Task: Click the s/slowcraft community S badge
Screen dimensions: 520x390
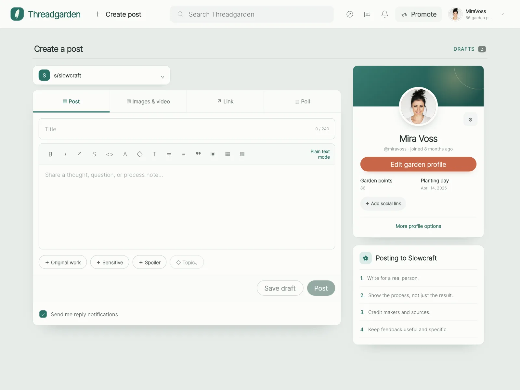Action: 44,75
